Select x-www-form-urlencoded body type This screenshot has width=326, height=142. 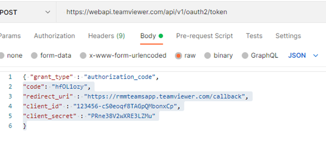83,56
